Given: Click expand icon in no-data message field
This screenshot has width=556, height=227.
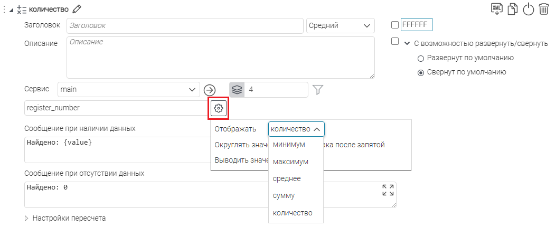Looking at the screenshot, I should coord(388,191).
